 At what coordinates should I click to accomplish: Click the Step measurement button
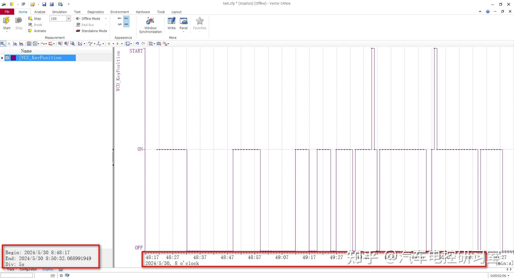(x=35, y=18)
